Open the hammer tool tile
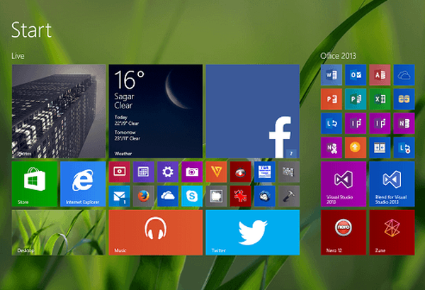 (289, 196)
